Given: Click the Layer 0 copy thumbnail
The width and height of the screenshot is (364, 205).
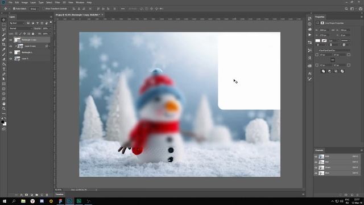Looking at the screenshot, I should point(20,46).
